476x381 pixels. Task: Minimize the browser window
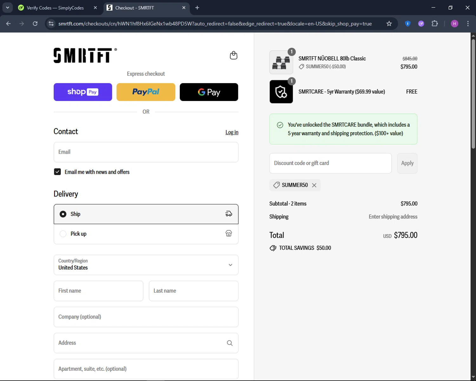pyautogui.click(x=433, y=8)
